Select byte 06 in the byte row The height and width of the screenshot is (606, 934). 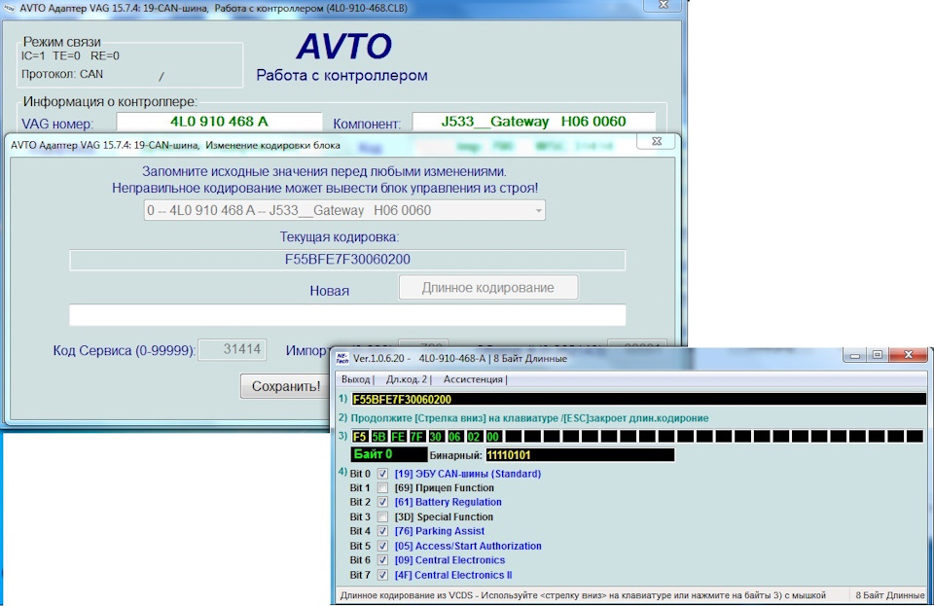454,437
